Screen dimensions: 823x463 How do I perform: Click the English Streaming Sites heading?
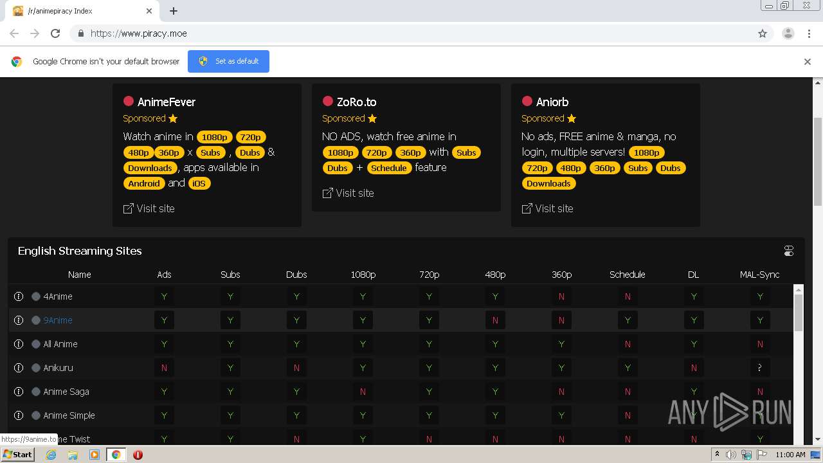[80, 251]
